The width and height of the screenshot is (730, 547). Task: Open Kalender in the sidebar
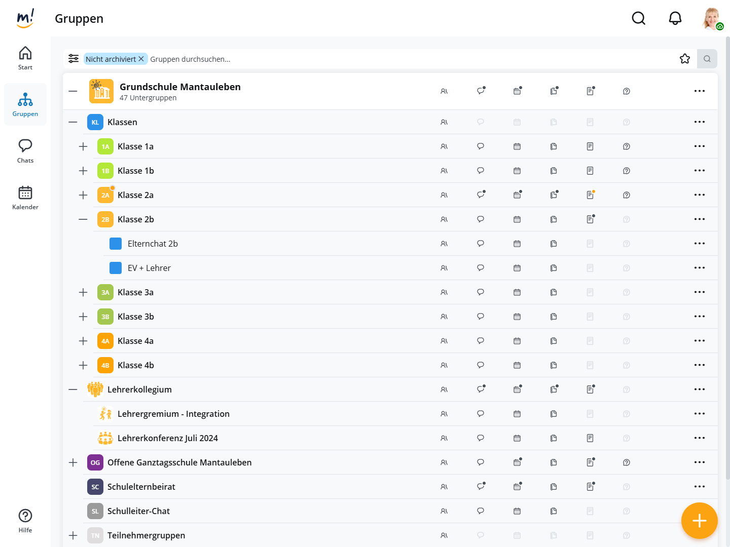click(25, 198)
